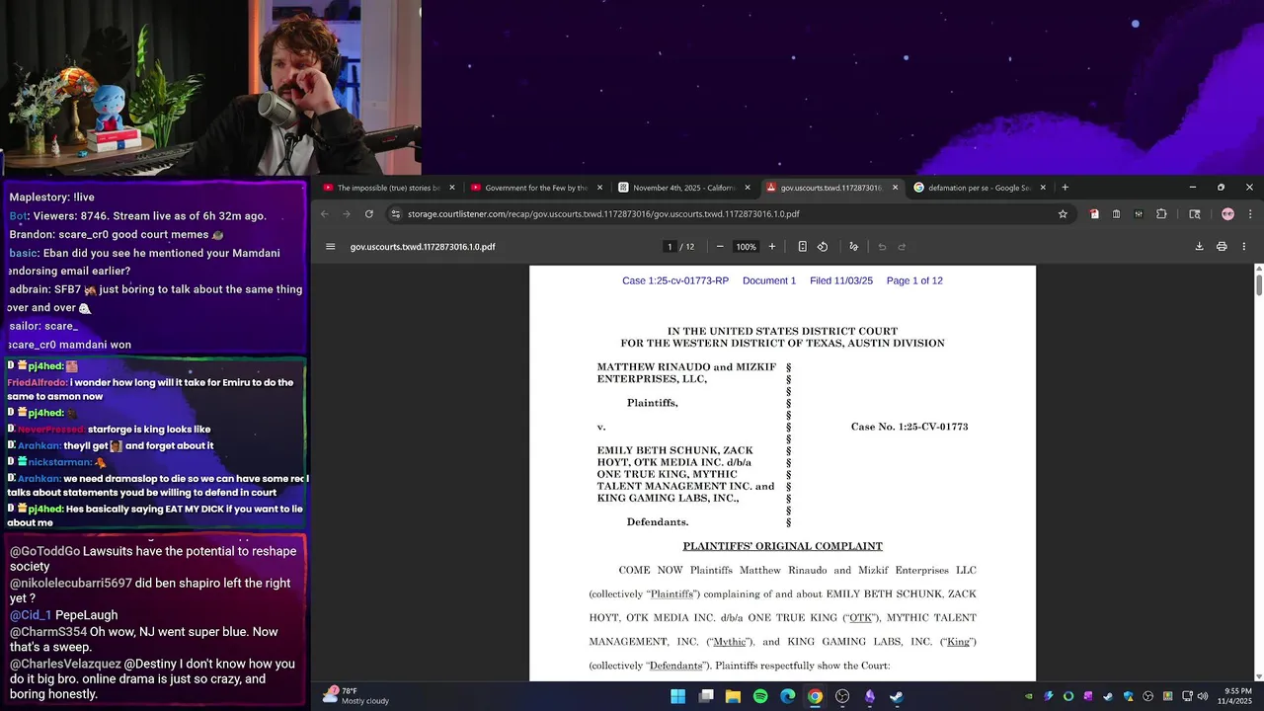This screenshot has height=711, width=1264.
Task: Click the PDF filename title in the toolbar
Action: click(x=423, y=247)
